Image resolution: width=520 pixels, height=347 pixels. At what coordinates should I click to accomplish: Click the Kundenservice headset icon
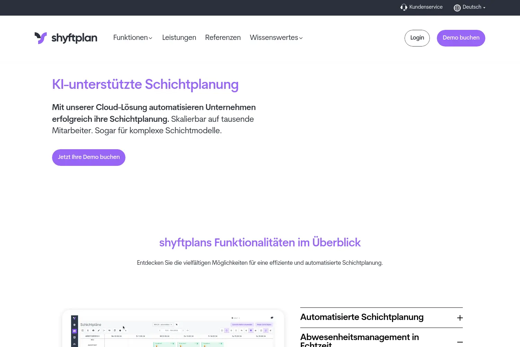point(404,7)
